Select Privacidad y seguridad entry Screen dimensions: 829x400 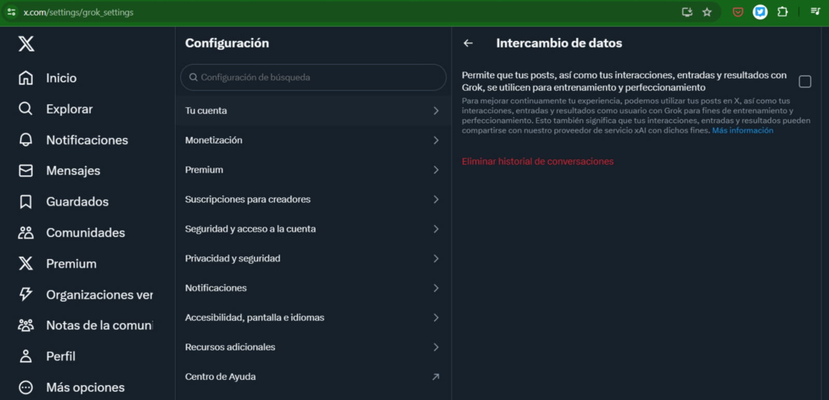click(313, 258)
